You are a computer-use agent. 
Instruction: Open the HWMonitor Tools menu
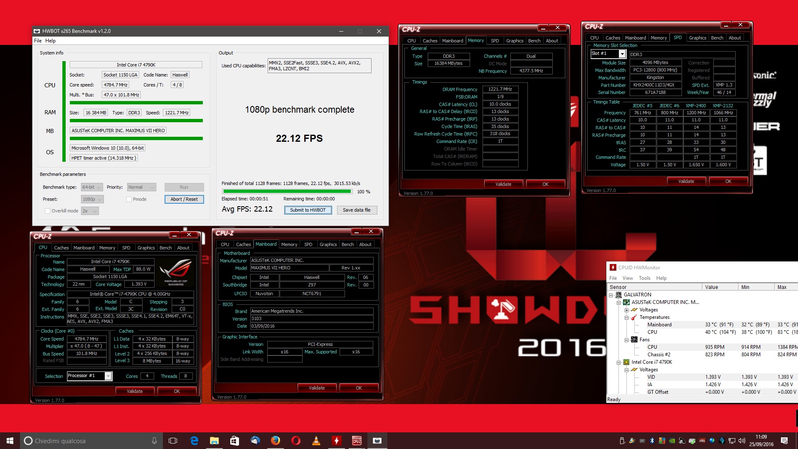pyautogui.click(x=645, y=278)
